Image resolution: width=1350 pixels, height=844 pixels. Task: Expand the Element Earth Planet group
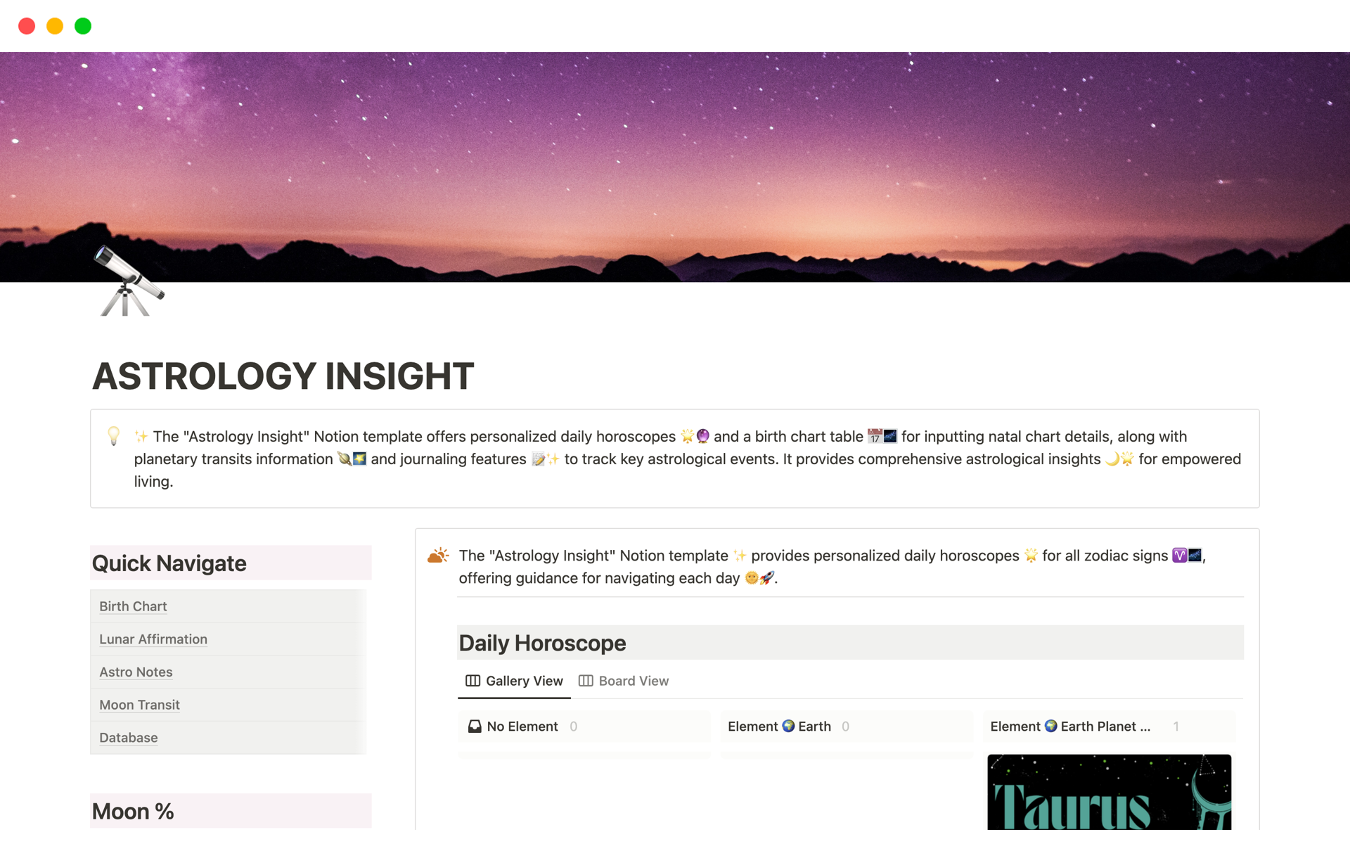coord(1068,725)
